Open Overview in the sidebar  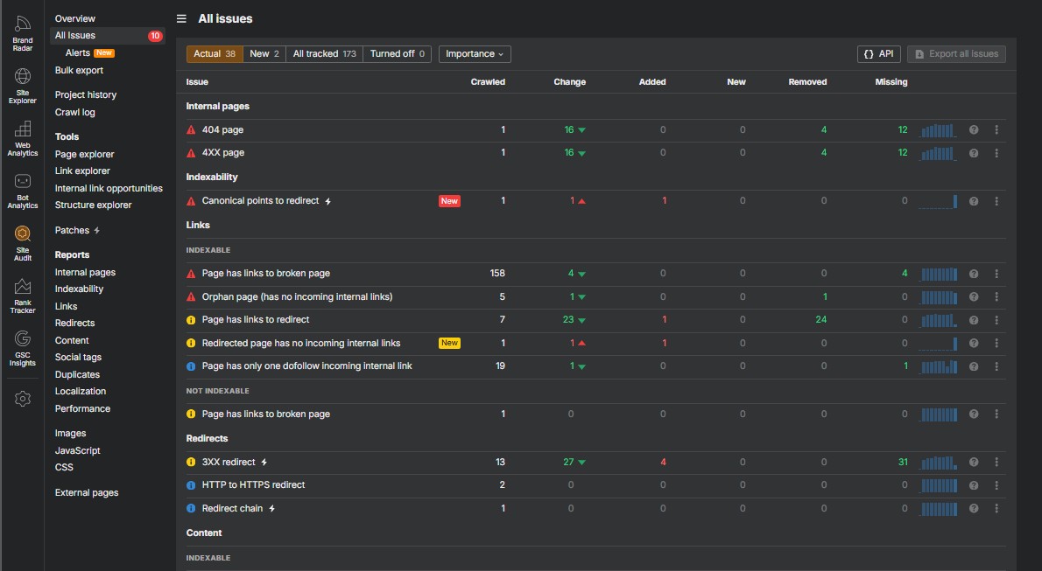click(x=75, y=18)
